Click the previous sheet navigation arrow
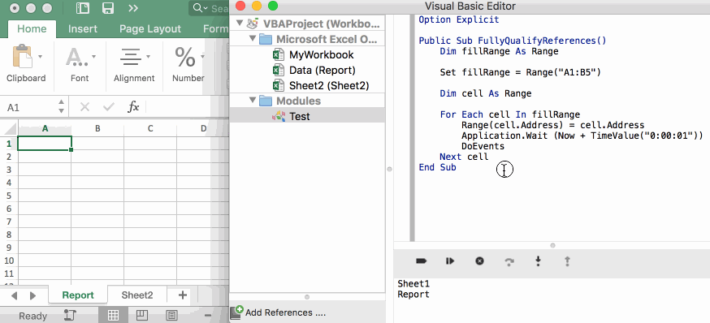 [14, 296]
